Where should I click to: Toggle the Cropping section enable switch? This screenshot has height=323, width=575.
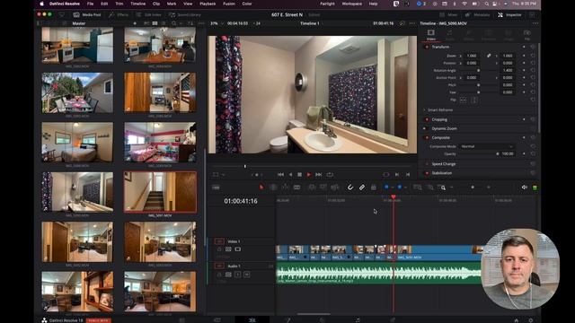(x=427, y=119)
